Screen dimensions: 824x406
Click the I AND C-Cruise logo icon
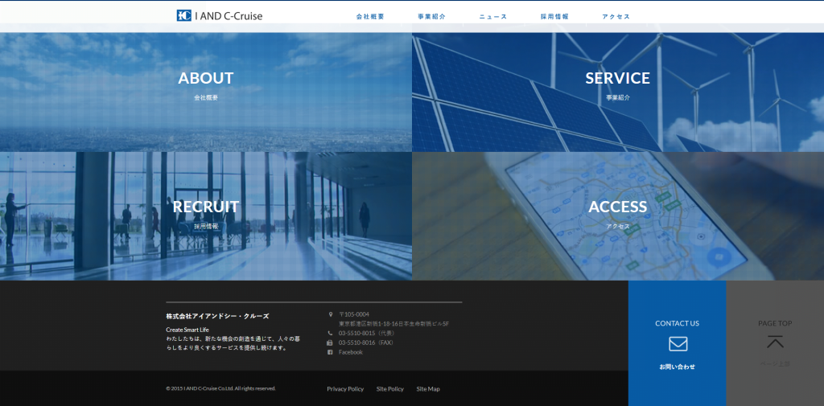pyautogui.click(x=184, y=15)
